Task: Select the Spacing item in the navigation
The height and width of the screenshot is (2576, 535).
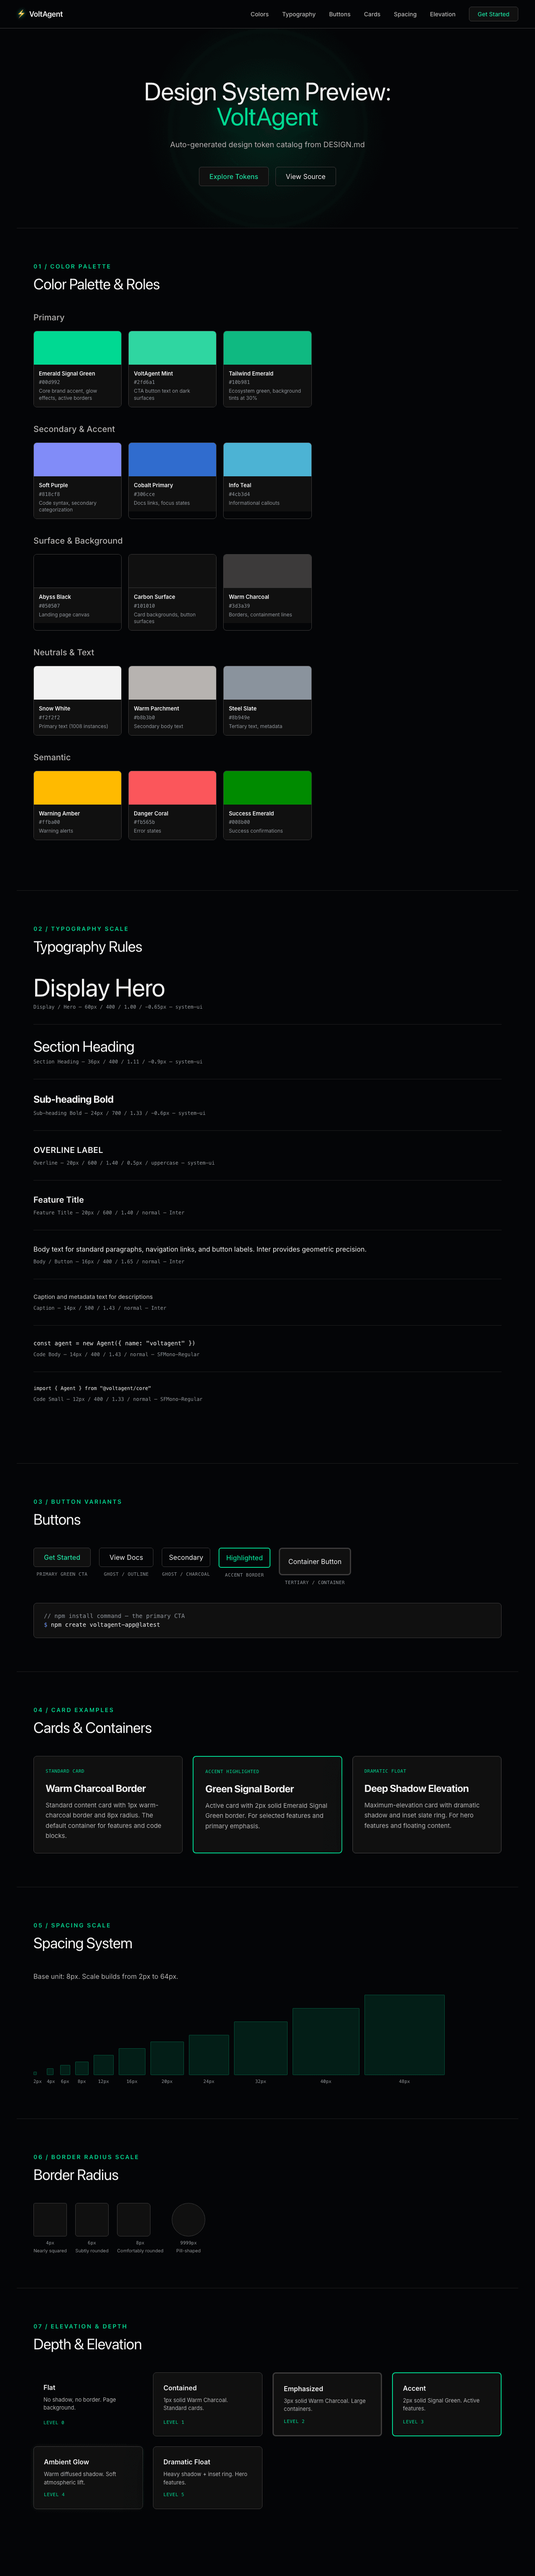Action: click(x=405, y=14)
